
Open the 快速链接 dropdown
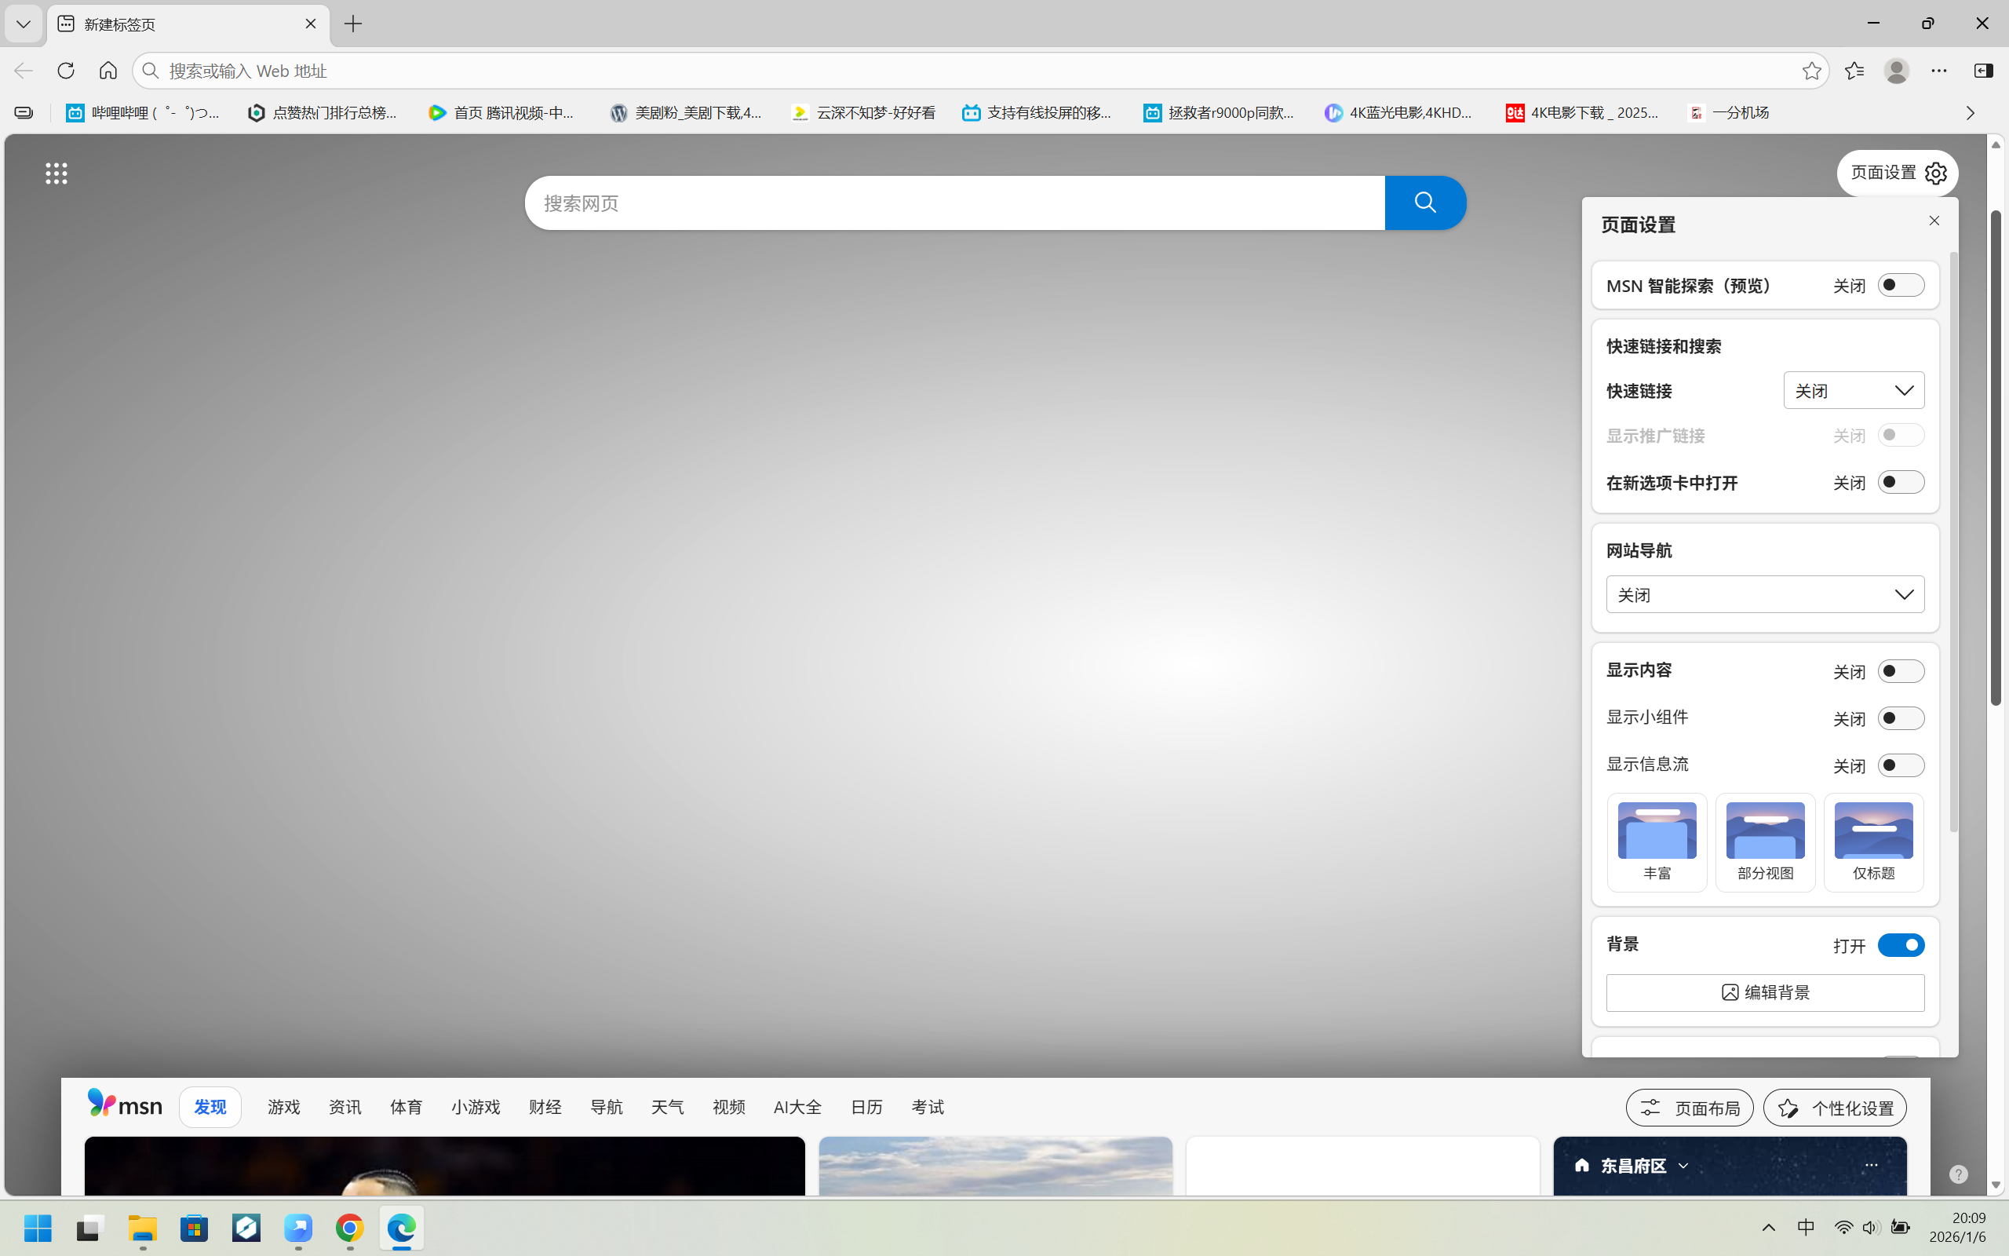[1854, 390]
